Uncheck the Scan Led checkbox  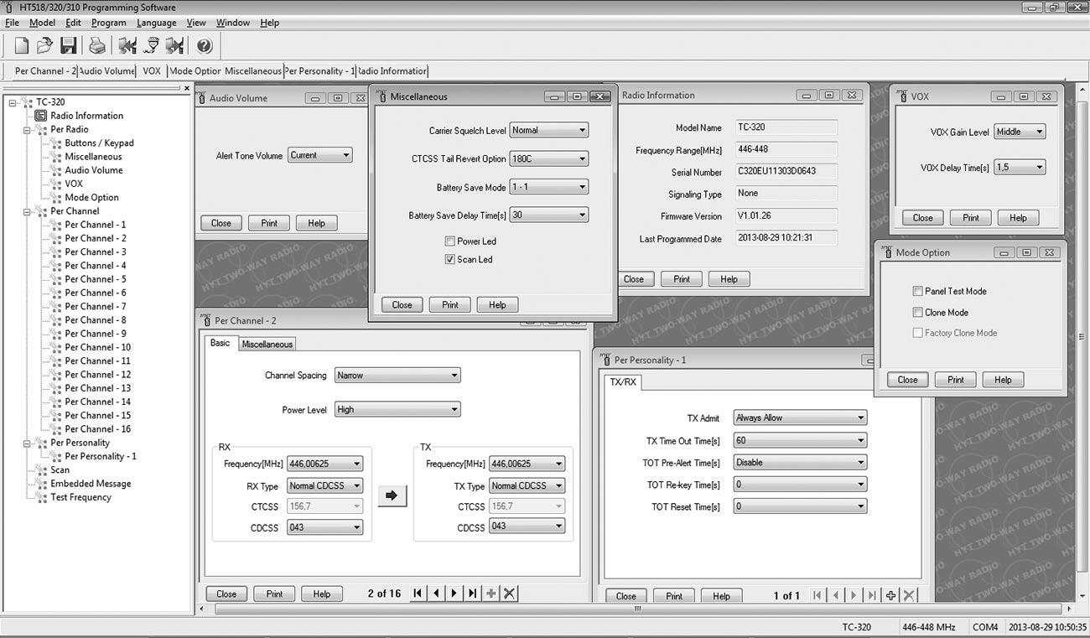click(450, 260)
